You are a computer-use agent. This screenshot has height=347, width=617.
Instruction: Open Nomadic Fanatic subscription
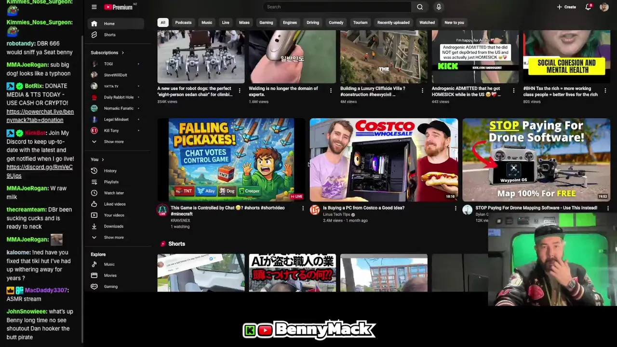point(116,108)
